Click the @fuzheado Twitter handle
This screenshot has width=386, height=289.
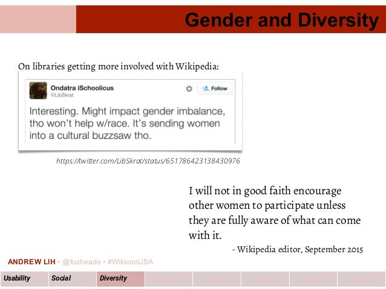82,262
